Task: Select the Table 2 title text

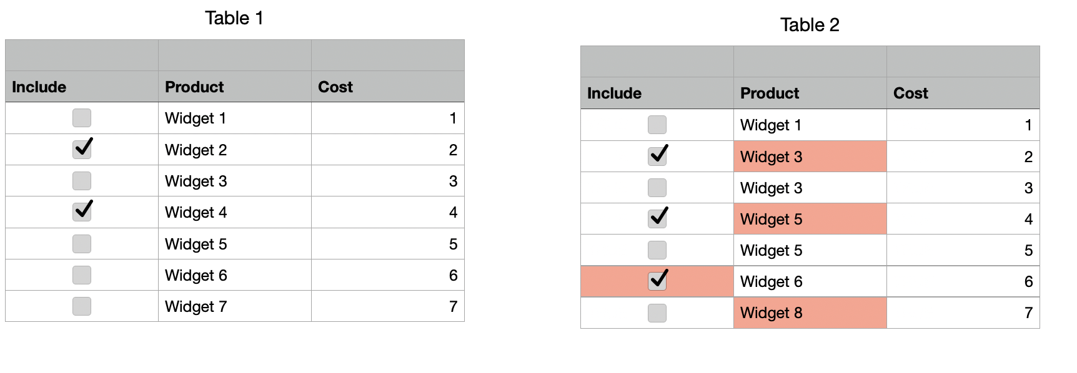Action: [810, 25]
